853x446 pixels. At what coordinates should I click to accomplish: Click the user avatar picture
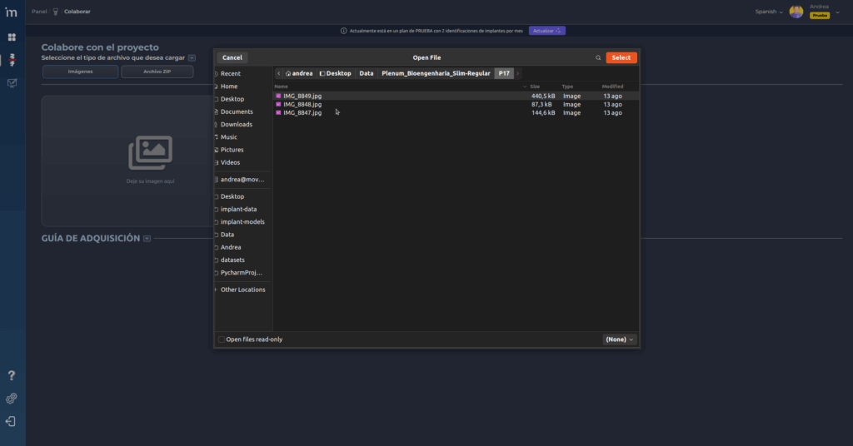[796, 12]
